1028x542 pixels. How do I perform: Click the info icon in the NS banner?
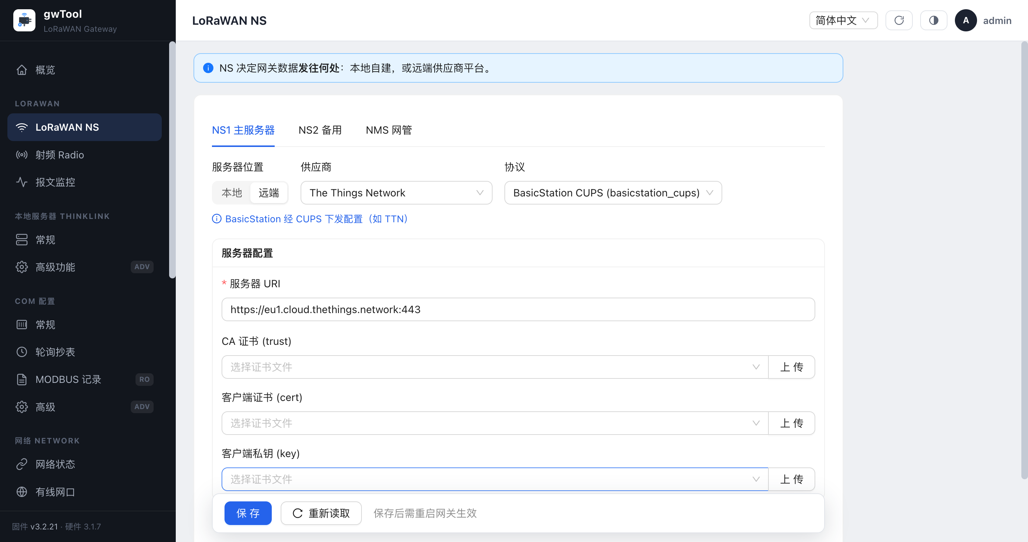(208, 68)
